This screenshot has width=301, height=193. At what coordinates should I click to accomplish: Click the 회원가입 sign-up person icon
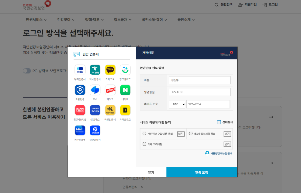240,5
